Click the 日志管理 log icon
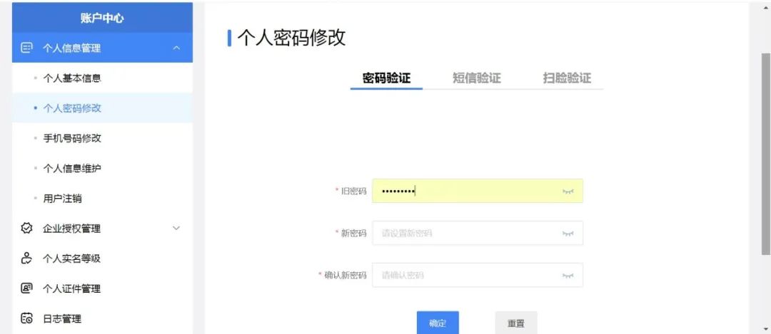Screen dimensions: 771x334 [x=26, y=318]
